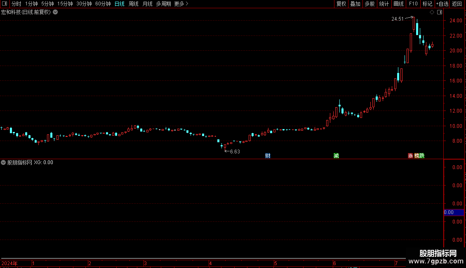Viewport: 466px width, 268px height.
Task: Click month 4 on the time axis
Action: click(210, 263)
